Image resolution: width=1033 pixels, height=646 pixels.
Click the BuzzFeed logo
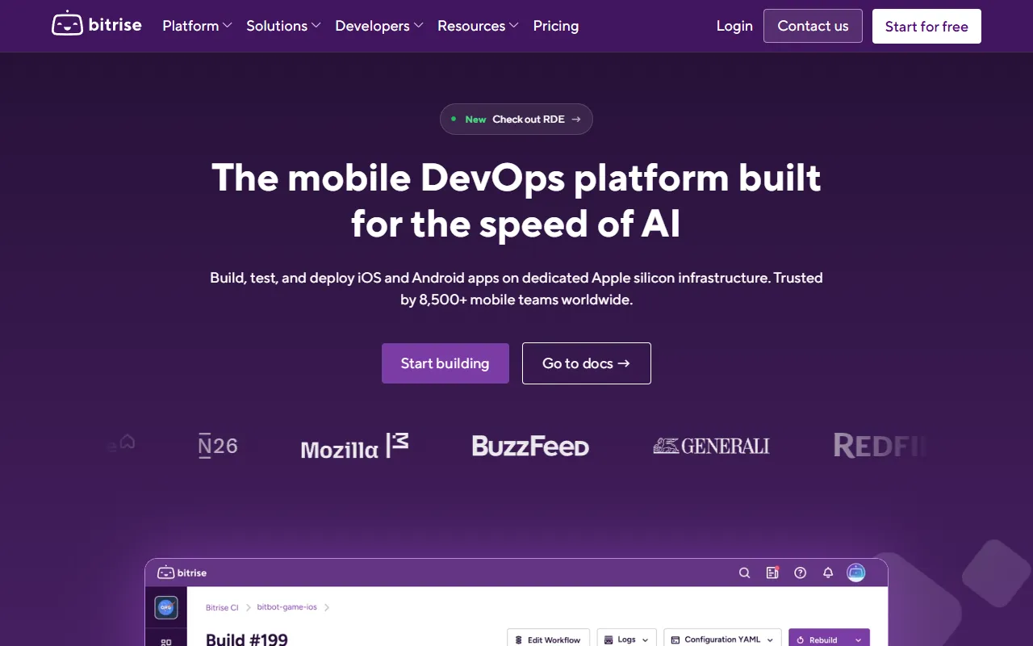pyautogui.click(x=530, y=446)
